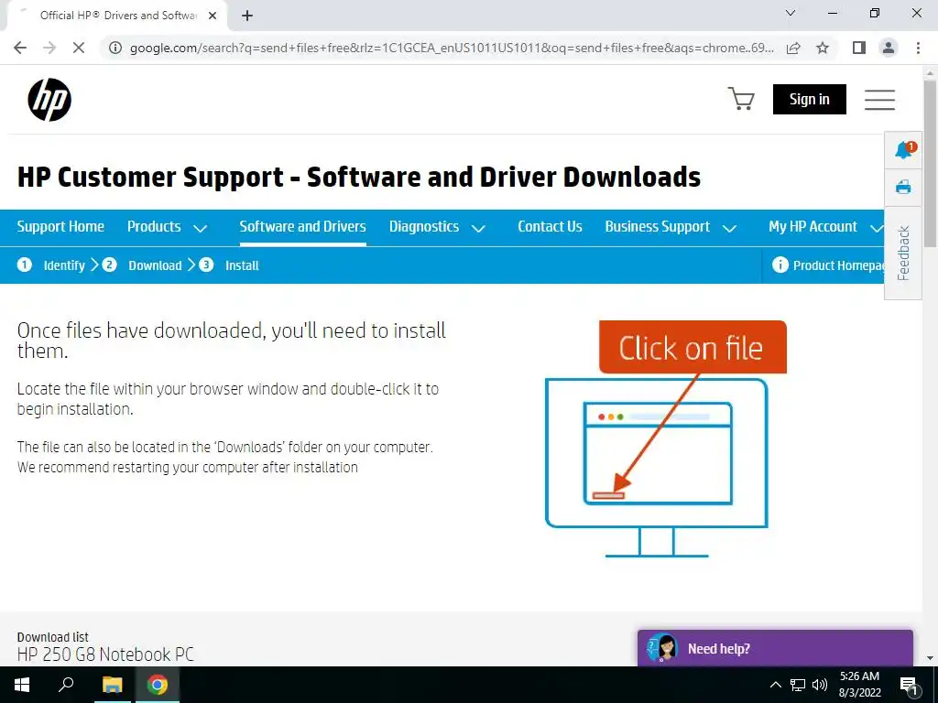This screenshot has width=938, height=703.
Task: Click the Click on file illustration
Action: (665, 438)
